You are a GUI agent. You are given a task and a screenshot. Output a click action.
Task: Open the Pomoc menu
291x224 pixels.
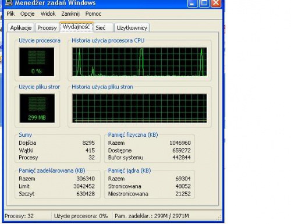(x=93, y=14)
